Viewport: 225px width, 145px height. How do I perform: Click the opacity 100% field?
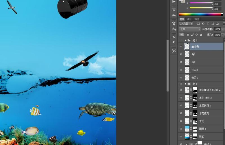pos(217,29)
